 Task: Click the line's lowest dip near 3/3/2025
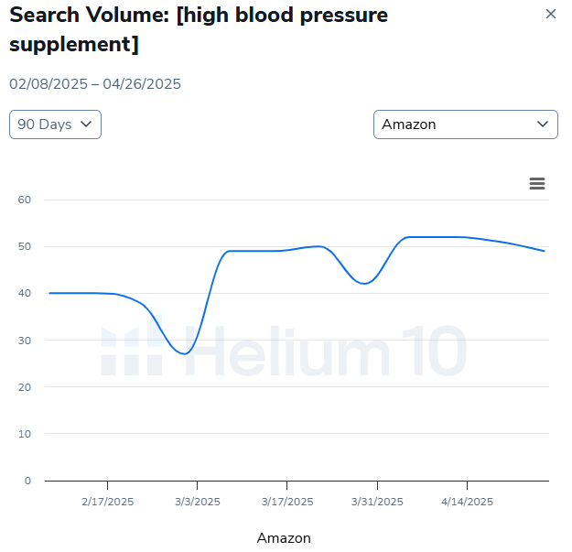[185, 353]
